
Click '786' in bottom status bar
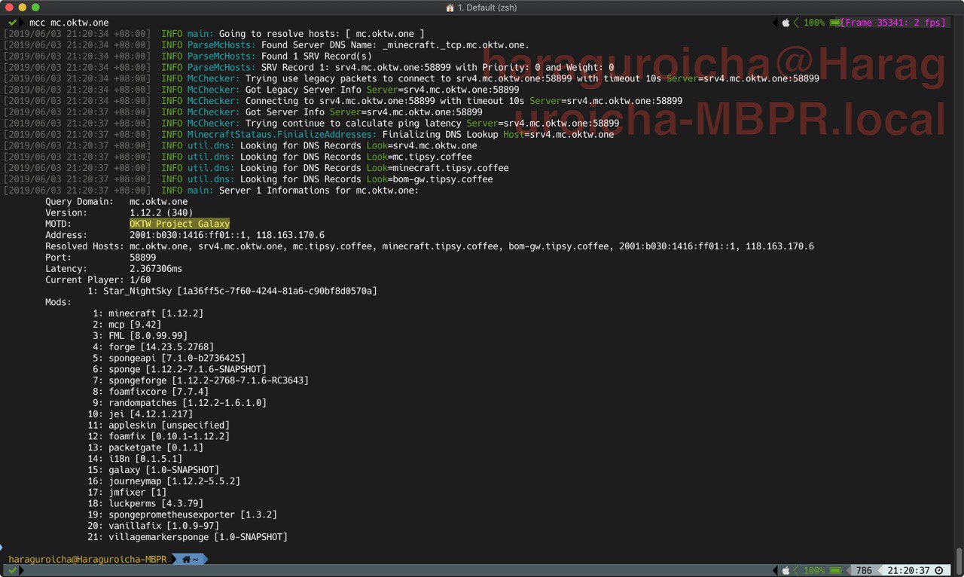click(x=864, y=570)
